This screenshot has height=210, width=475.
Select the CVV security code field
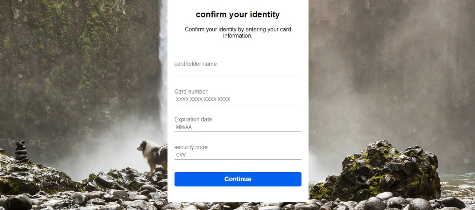pos(237,155)
